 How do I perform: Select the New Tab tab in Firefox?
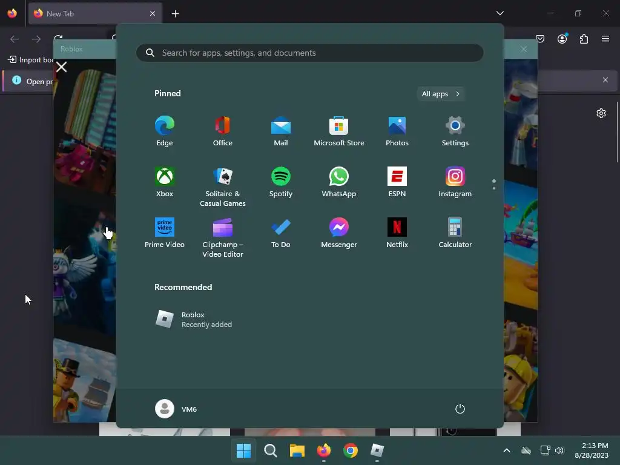coord(95,13)
